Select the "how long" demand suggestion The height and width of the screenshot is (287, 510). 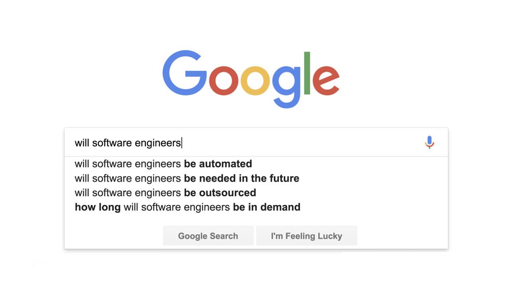187,207
